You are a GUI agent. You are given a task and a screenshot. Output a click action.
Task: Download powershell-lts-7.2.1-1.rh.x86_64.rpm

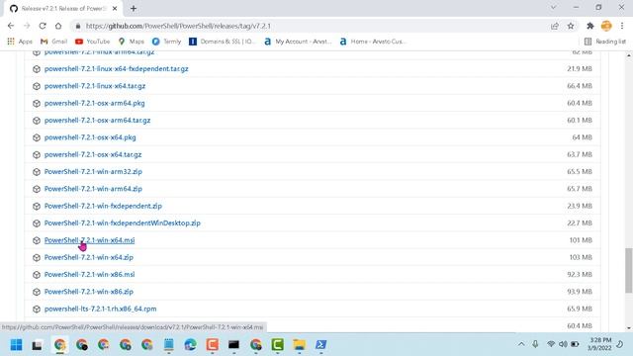[x=101, y=309]
